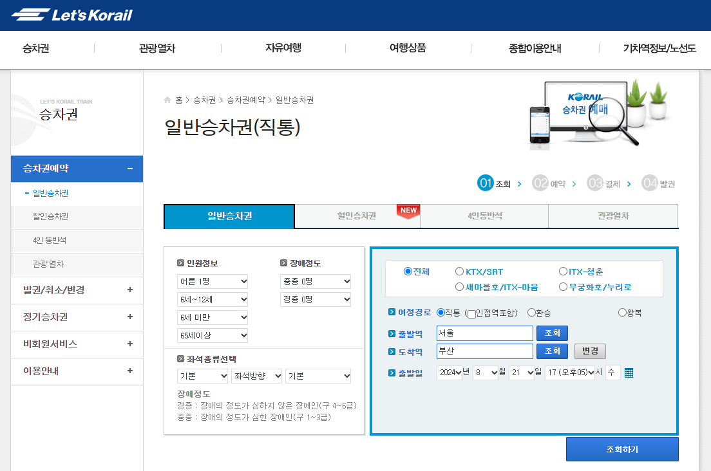Click 출발역 input field with 서울
This screenshot has width=711, height=471.
[485, 333]
